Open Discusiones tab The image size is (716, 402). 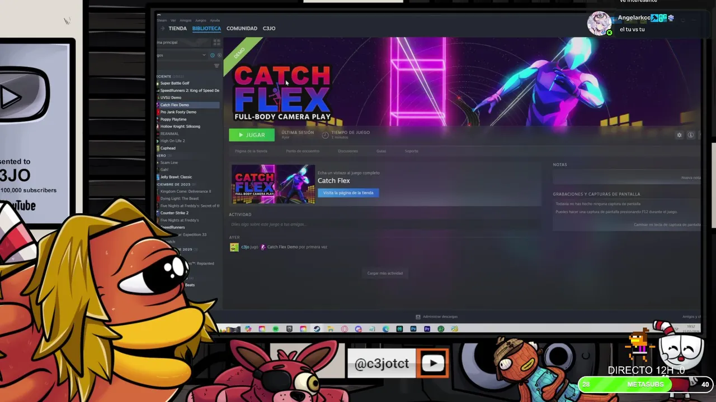348,151
